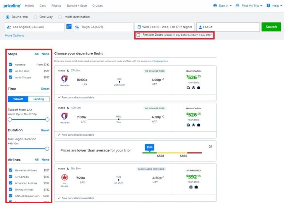Enable the Flexible Dates checkbox
Viewport: 284px width, 203px height.
coord(139,35)
